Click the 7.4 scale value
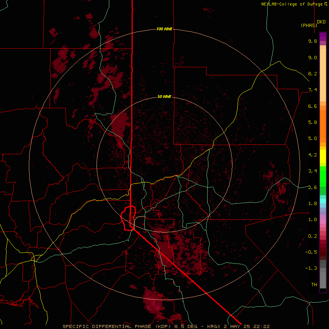Viewport: 329px width, 329px height. (x=313, y=90)
